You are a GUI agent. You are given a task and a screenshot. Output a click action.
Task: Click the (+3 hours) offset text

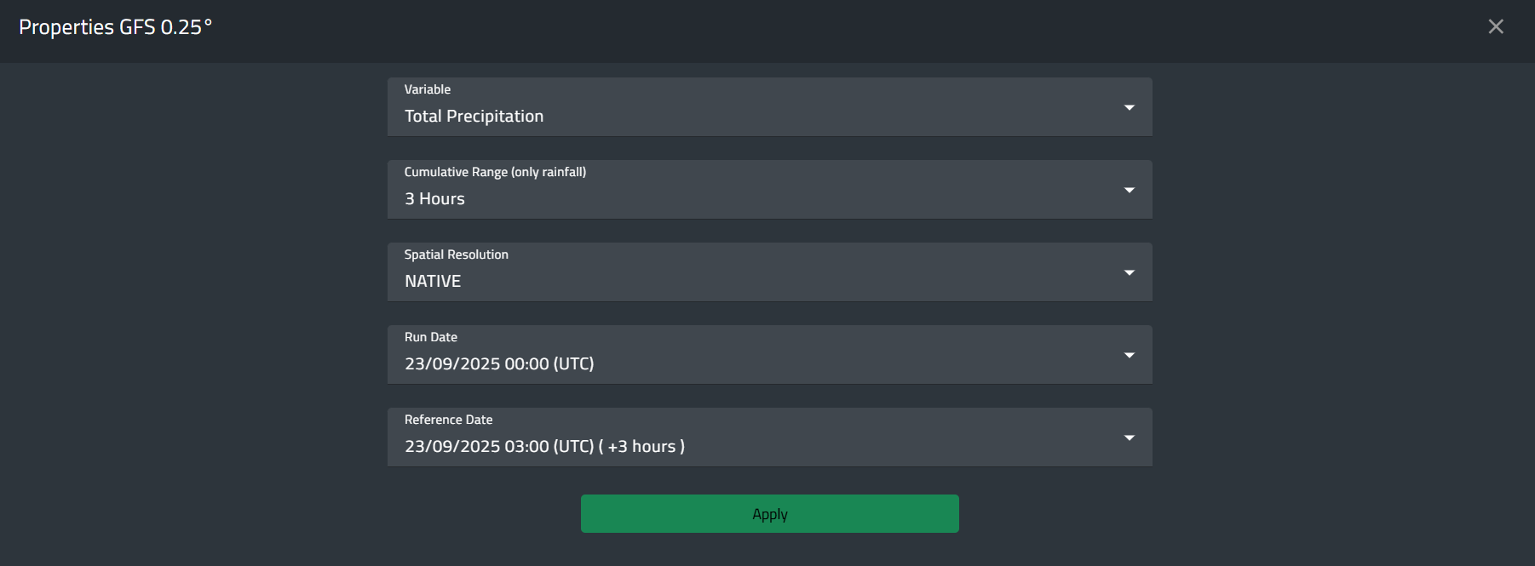642,447
